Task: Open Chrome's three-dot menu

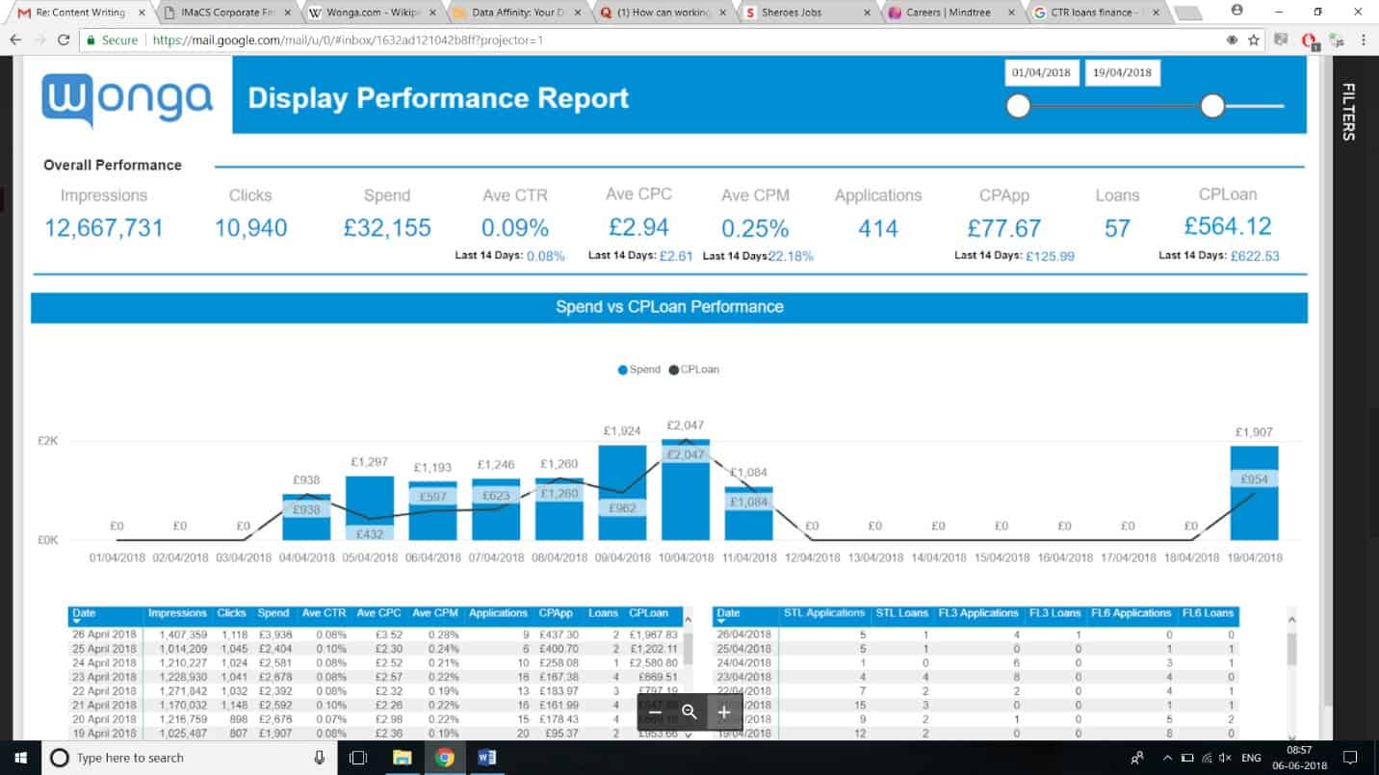Action: [1364, 40]
